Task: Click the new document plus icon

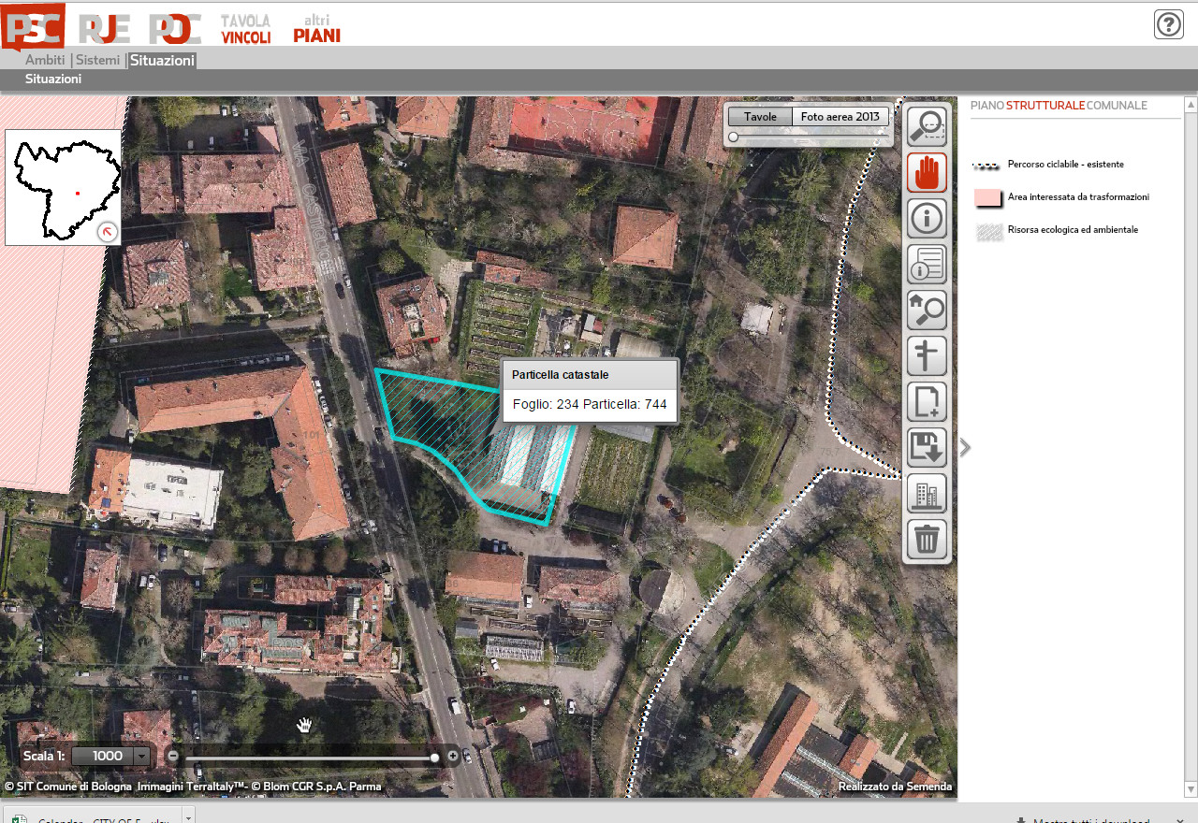Action: pos(927,402)
